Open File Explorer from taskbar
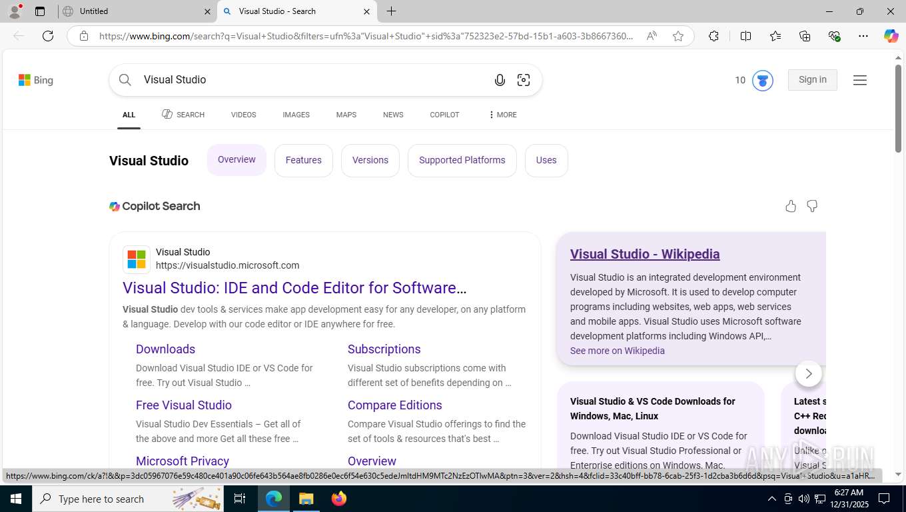This screenshot has width=906, height=512. [x=306, y=499]
